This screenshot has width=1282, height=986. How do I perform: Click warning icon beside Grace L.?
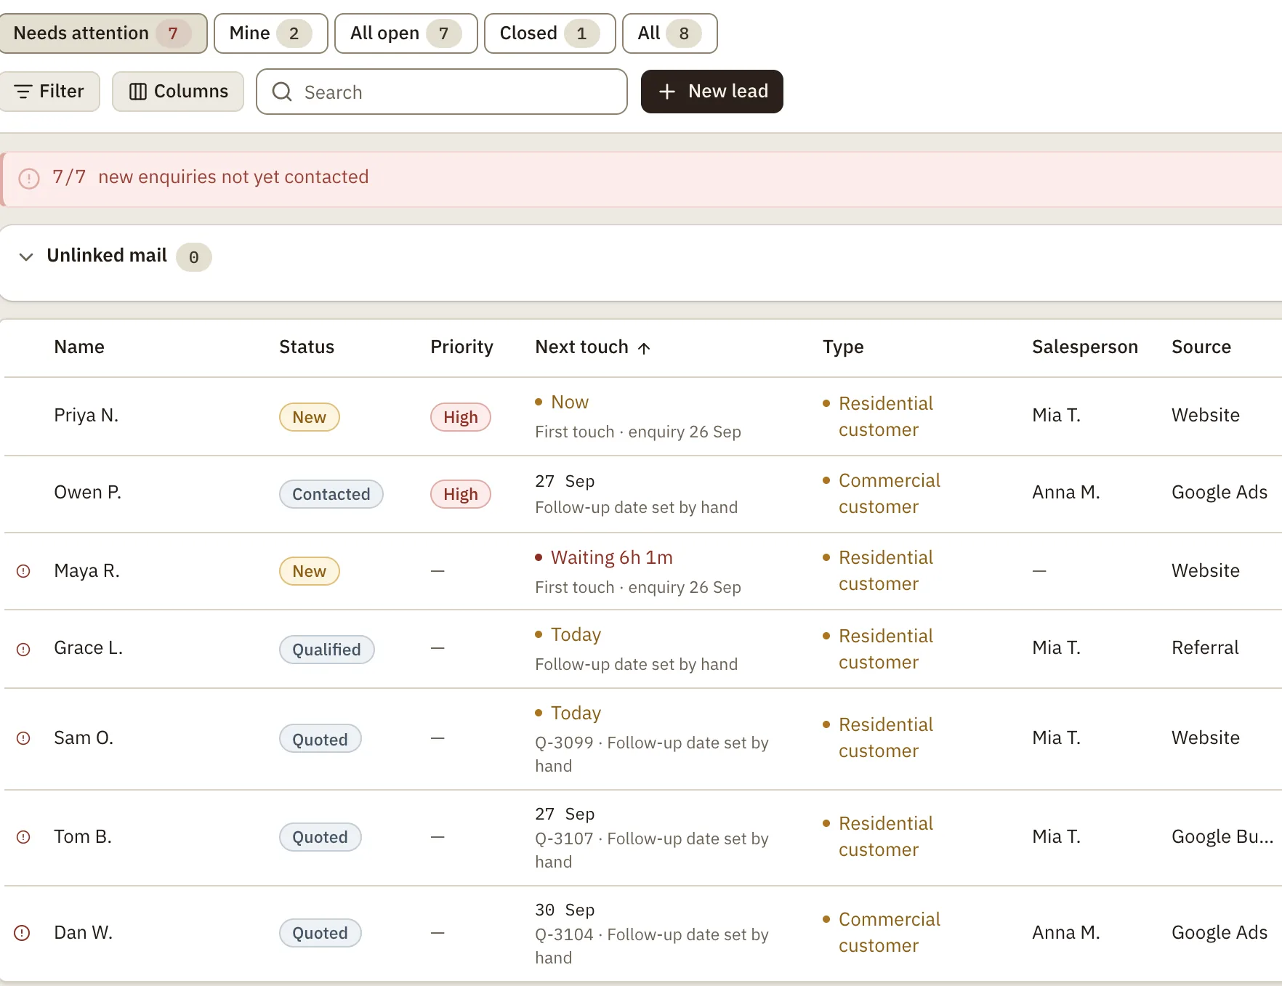(23, 649)
